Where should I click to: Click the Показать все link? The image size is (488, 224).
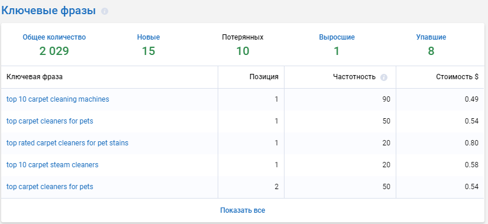243,210
